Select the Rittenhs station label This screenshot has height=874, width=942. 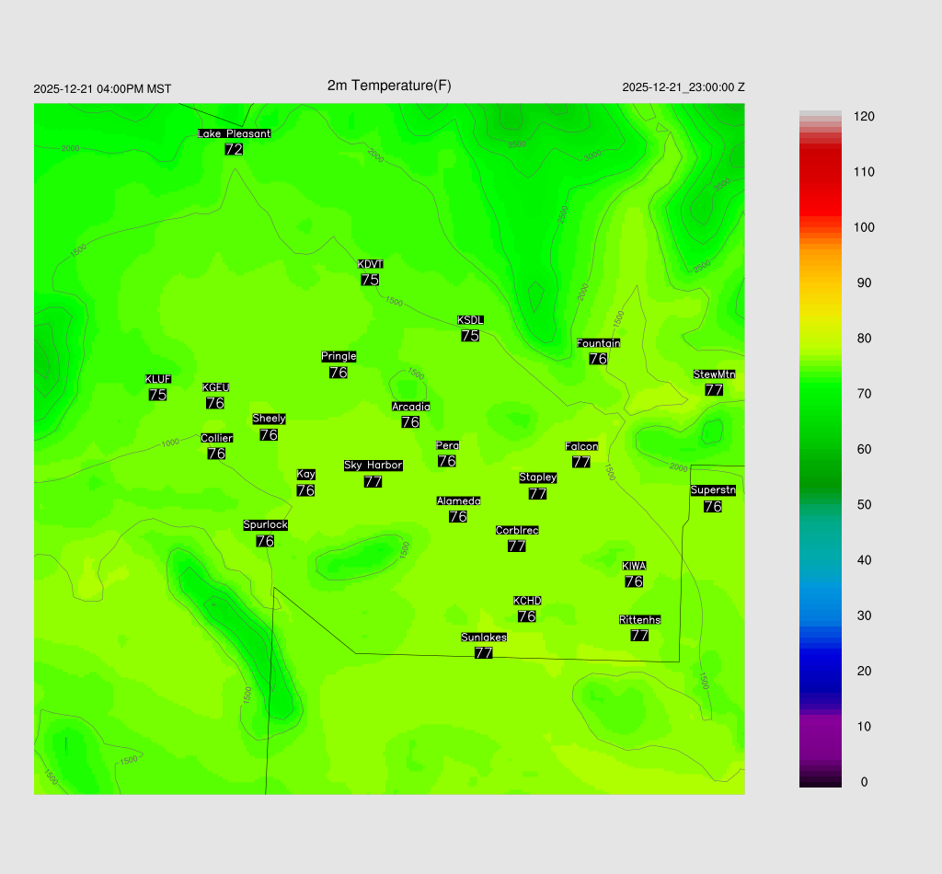(x=639, y=620)
